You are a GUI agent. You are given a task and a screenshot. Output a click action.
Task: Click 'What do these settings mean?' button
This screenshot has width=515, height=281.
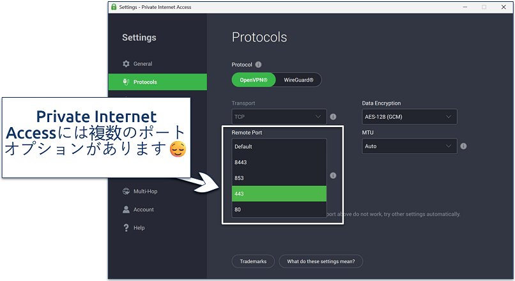click(321, 261)
